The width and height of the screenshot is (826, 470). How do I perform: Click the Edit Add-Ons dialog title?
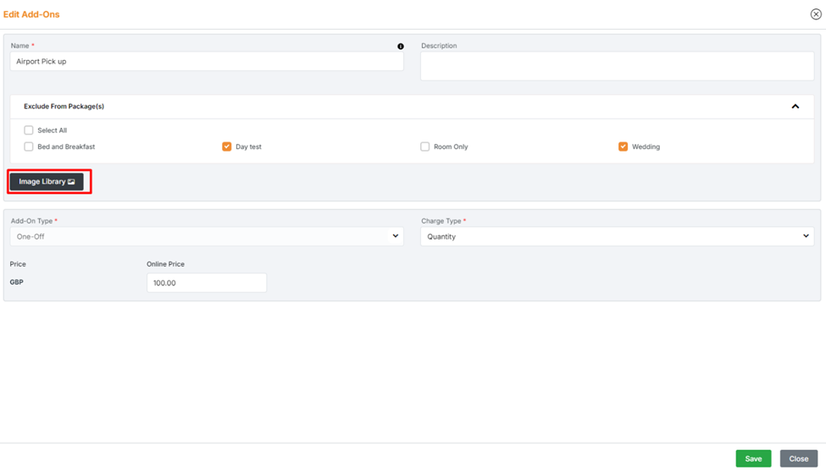coord(31,14)
